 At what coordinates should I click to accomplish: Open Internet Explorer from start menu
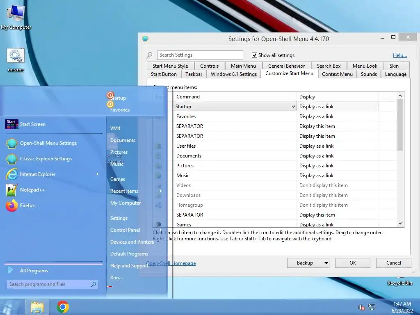tap(37, 174)
